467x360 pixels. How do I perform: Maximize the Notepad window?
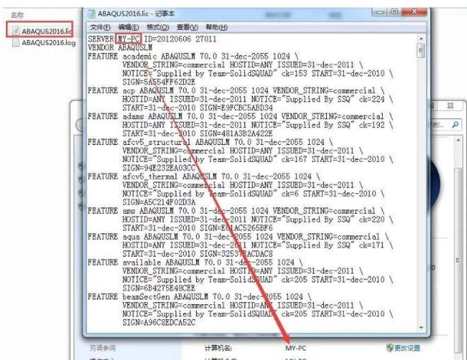pos(394,12)
